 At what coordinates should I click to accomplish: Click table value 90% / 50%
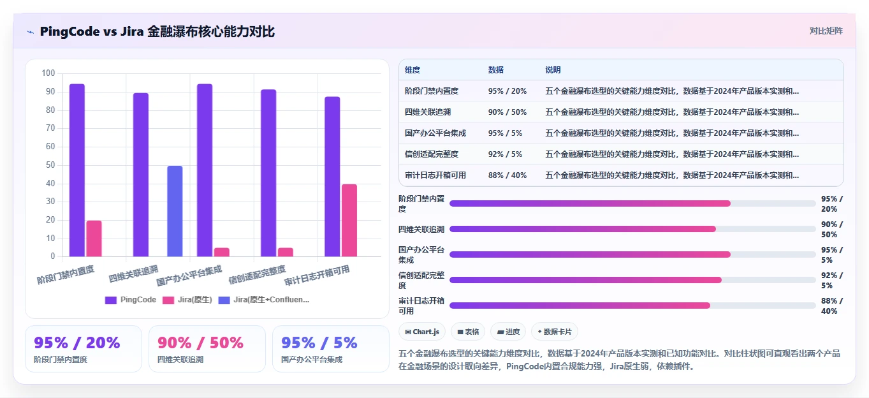click(x=508, y=112)
